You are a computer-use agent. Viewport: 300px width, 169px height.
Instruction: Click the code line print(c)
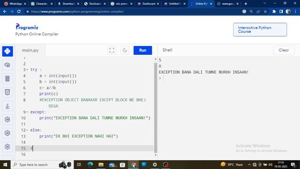coord(49,94)
